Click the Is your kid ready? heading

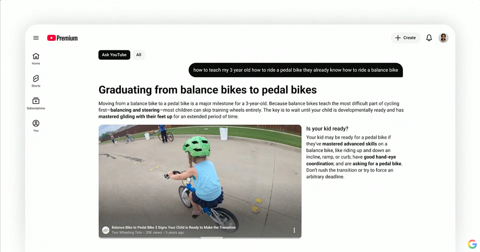point(327,128)
